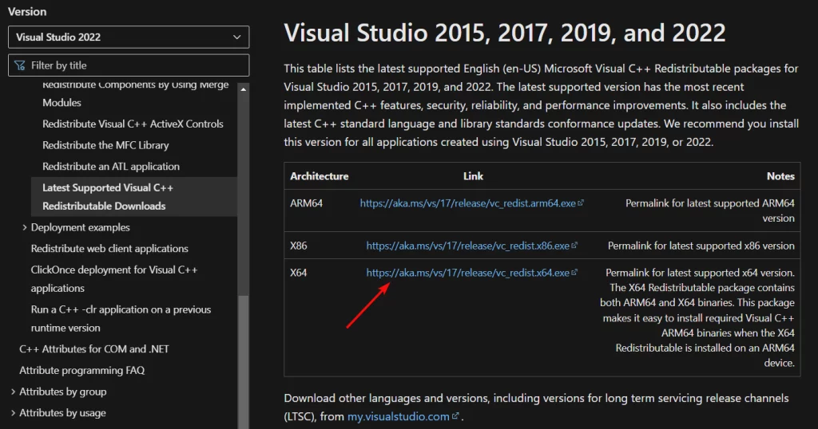Screen dimensions: 818x429
Task: Click the Architecture column header
Action: [320, 176]
